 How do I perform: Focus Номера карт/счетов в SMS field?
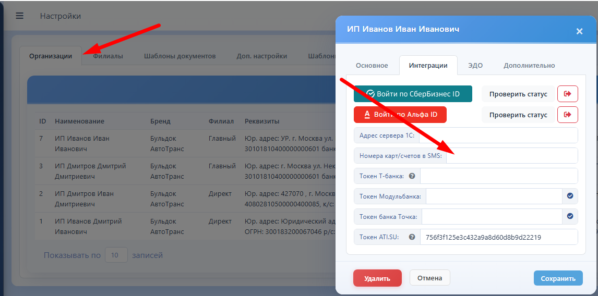(x=512, y=155)
